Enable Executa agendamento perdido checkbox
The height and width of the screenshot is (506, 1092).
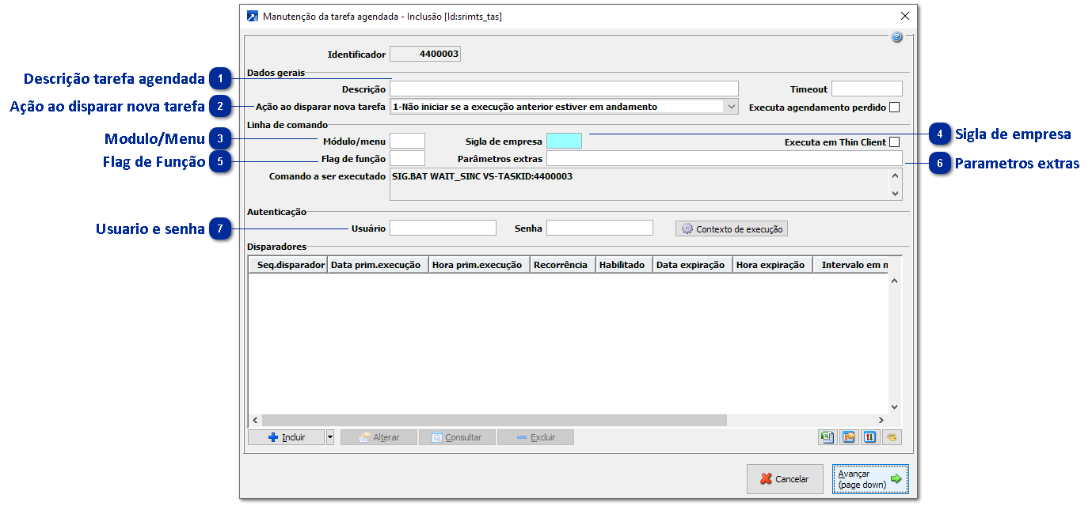895,107
